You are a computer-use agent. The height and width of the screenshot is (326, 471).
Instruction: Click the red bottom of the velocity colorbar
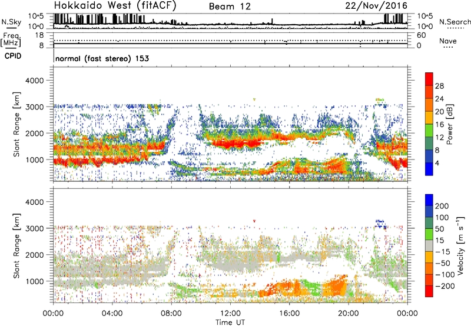pos(429,291)
